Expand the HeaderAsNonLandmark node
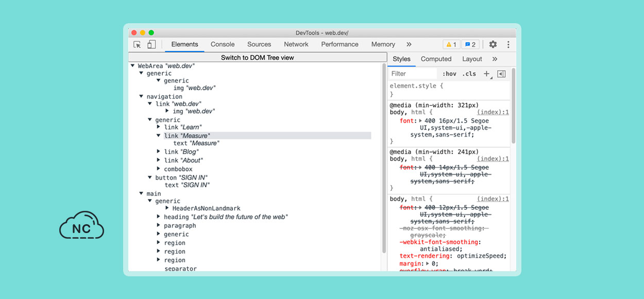 pyautogui.click(x=167, y=208)
